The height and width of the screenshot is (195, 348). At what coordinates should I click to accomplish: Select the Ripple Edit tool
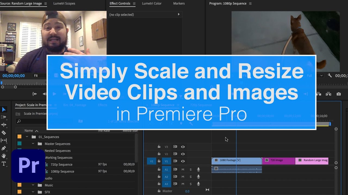click(4, 125)
